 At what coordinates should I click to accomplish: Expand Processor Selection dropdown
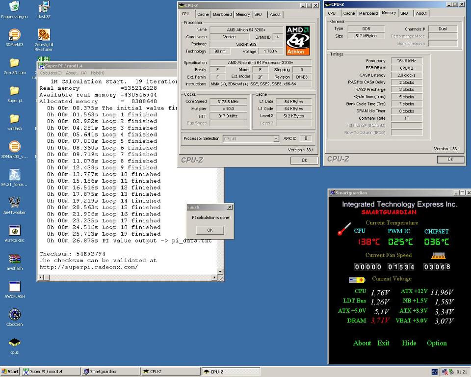point(276,138)
